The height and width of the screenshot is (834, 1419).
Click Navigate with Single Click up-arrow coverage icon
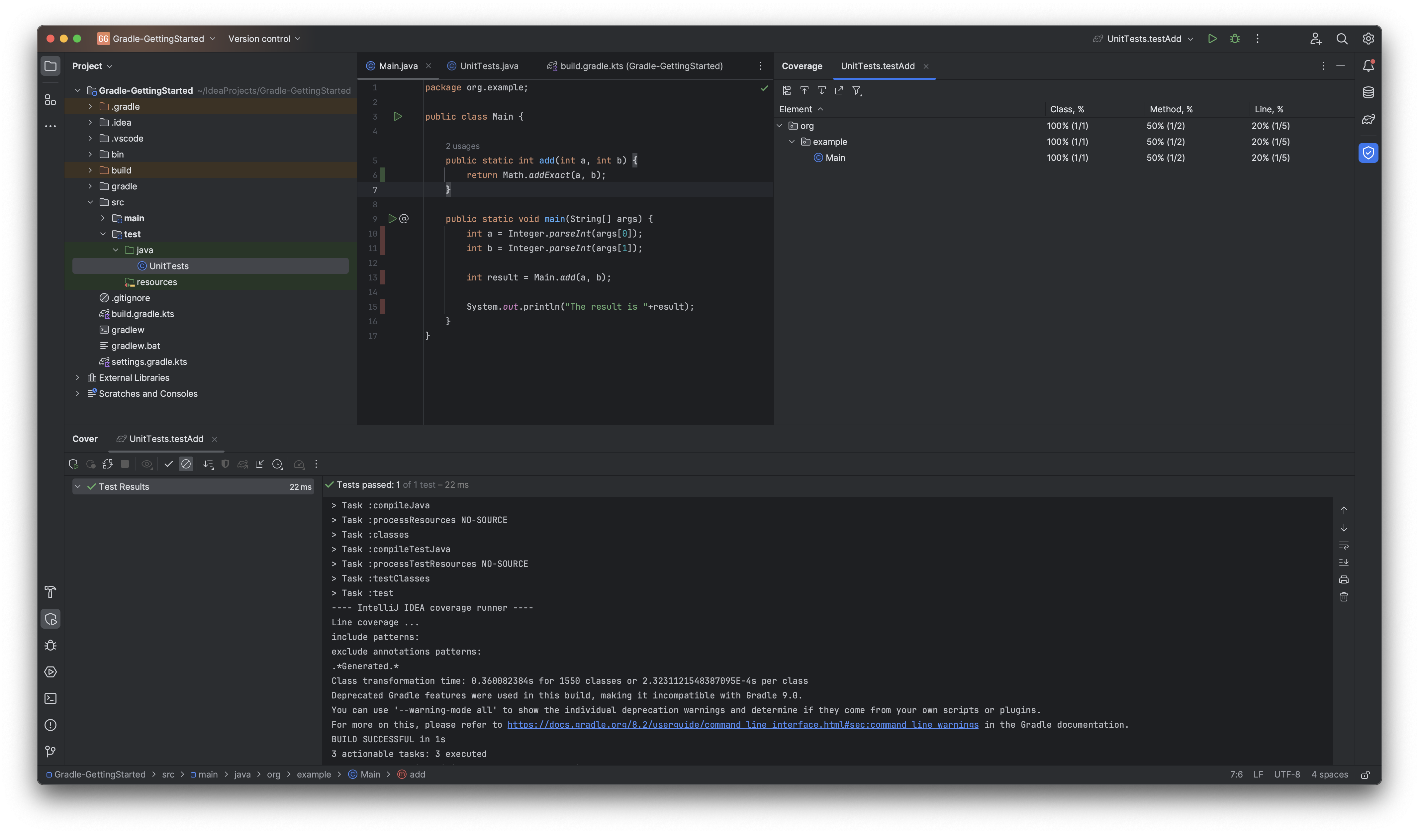804,90
